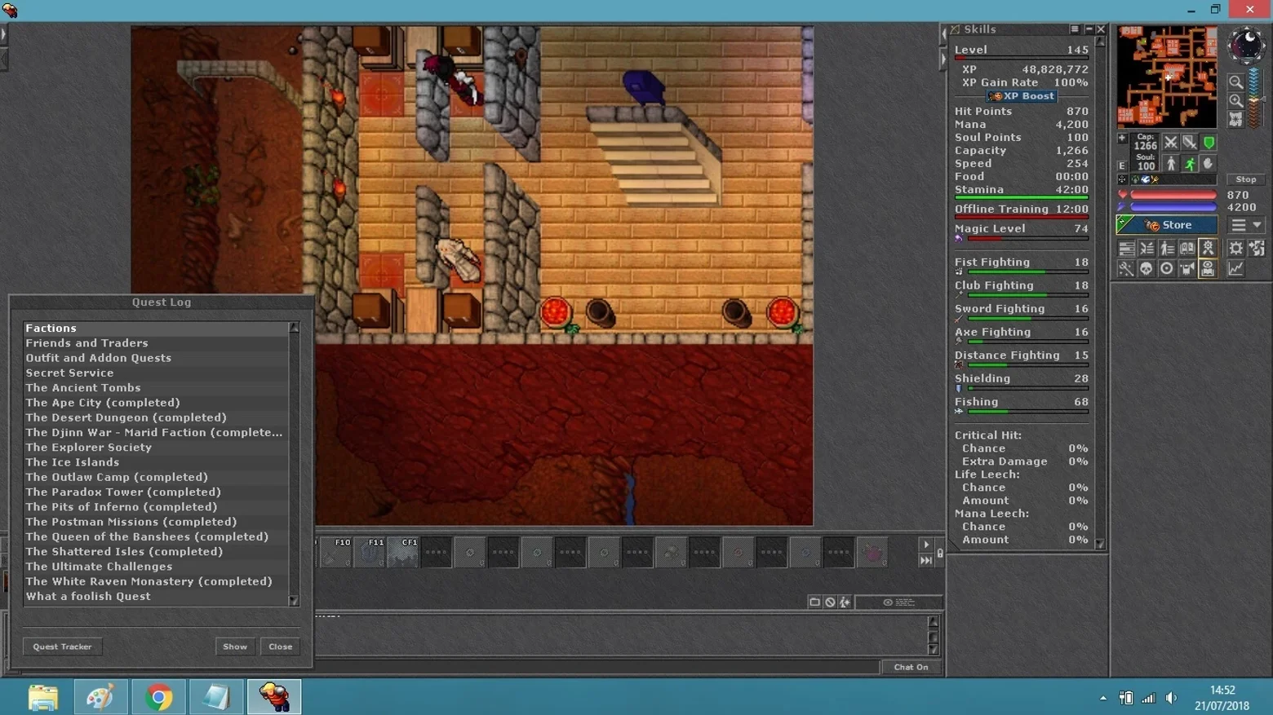Open the Prey target-ring icon

pos(1167,269)
